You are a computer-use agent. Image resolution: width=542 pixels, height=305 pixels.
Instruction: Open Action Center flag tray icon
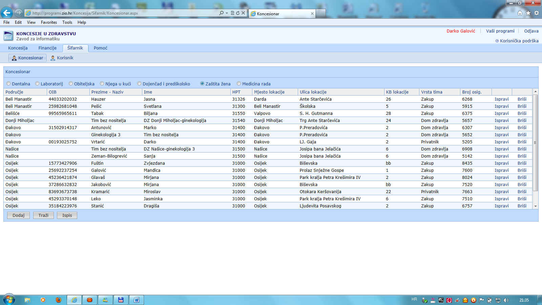482,300
